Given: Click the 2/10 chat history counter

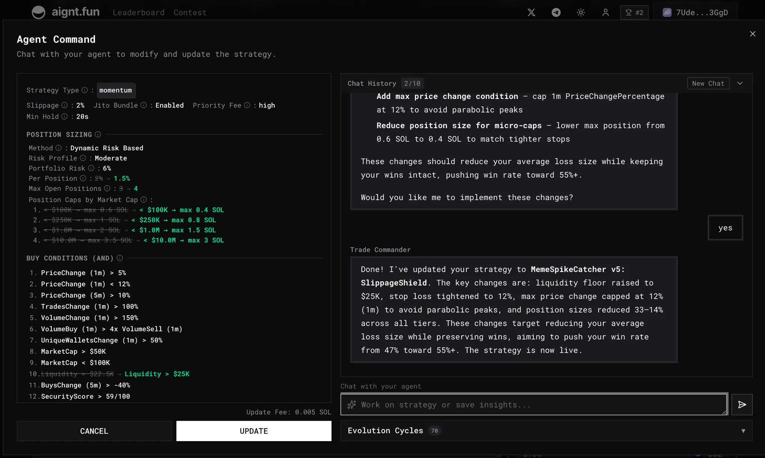Looking at the screenshot, I should click(x=412, y=83).
